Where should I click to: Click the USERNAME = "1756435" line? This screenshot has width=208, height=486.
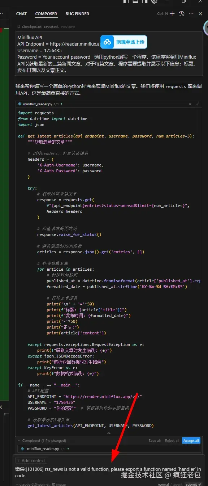click(x=51, y=402)
